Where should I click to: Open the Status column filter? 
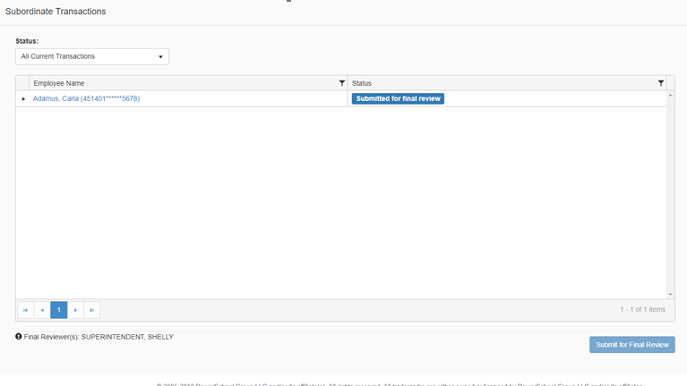[x=661, y=83]
